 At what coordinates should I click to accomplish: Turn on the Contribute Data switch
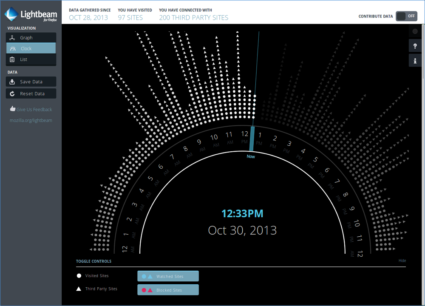click(x=406, y=16)
